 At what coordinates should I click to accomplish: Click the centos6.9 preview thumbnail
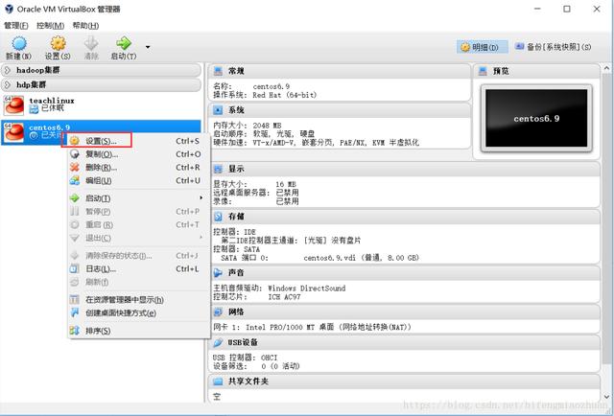tap(536, 118)
